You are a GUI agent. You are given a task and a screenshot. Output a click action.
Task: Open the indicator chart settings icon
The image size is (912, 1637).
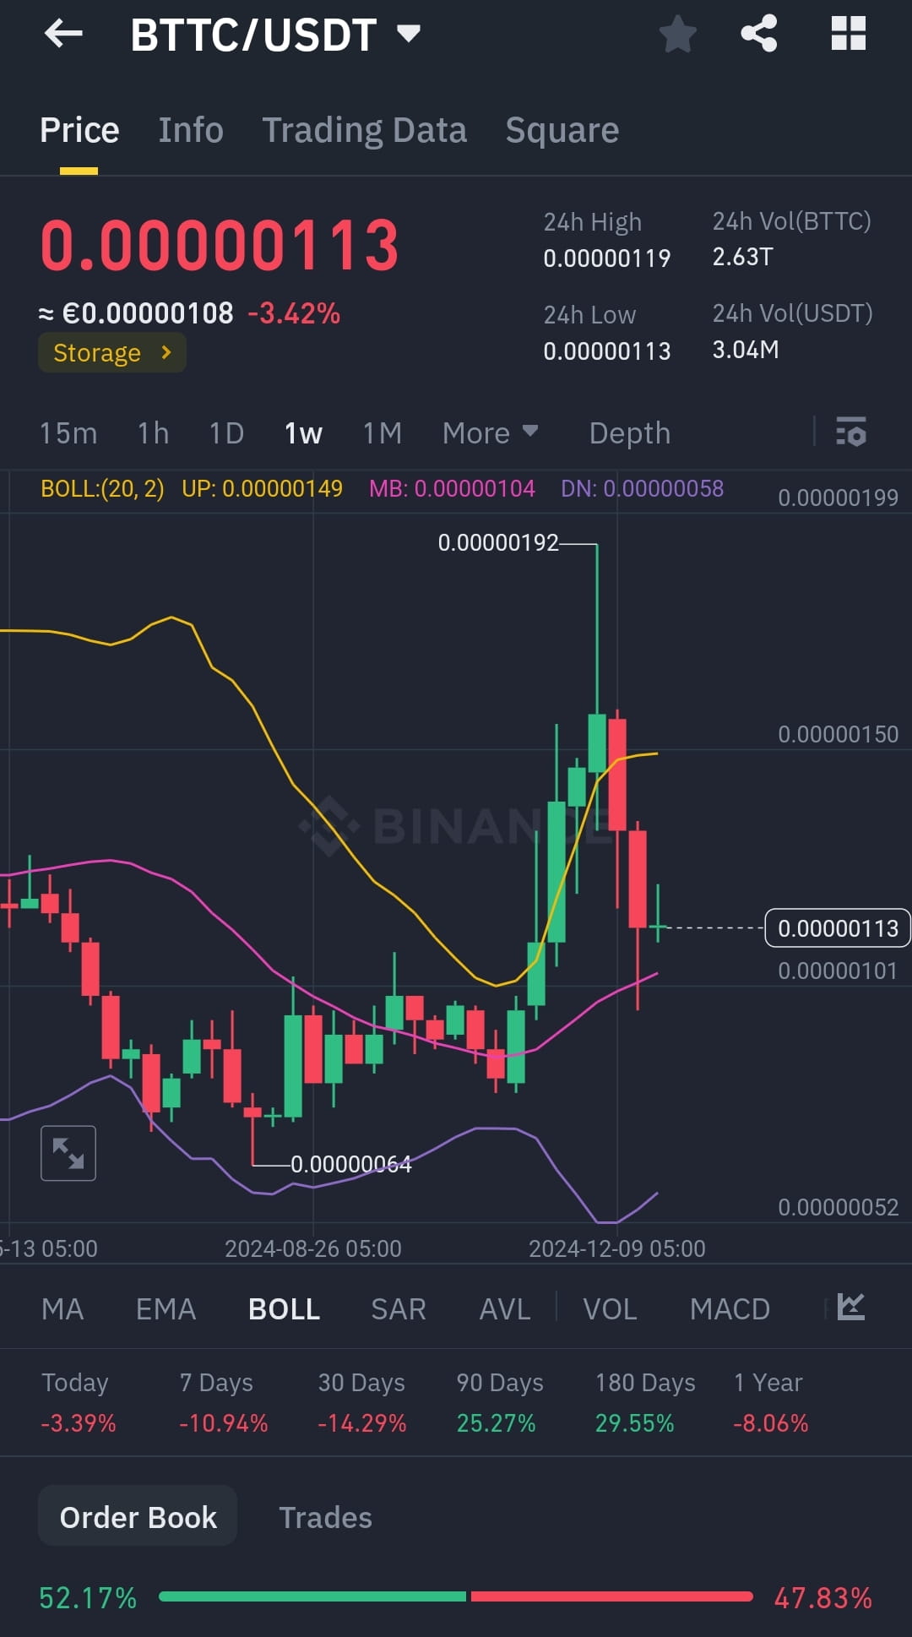850,1307
